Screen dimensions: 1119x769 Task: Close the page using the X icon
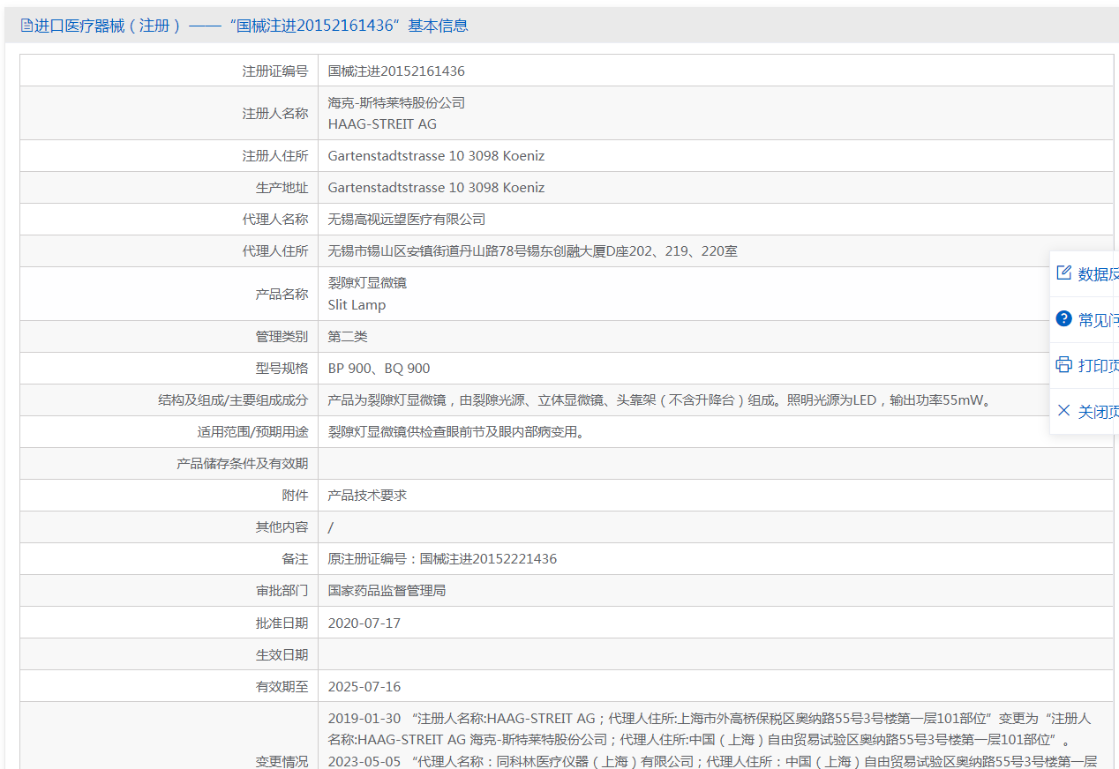coord(1063,411)
